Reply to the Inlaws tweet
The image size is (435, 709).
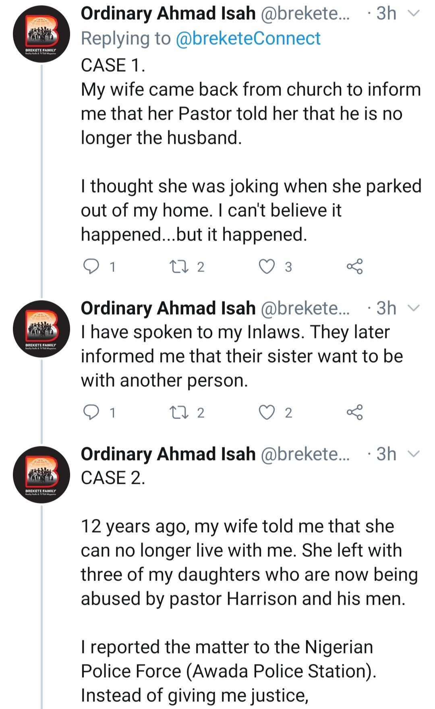[x=91, y=412]
